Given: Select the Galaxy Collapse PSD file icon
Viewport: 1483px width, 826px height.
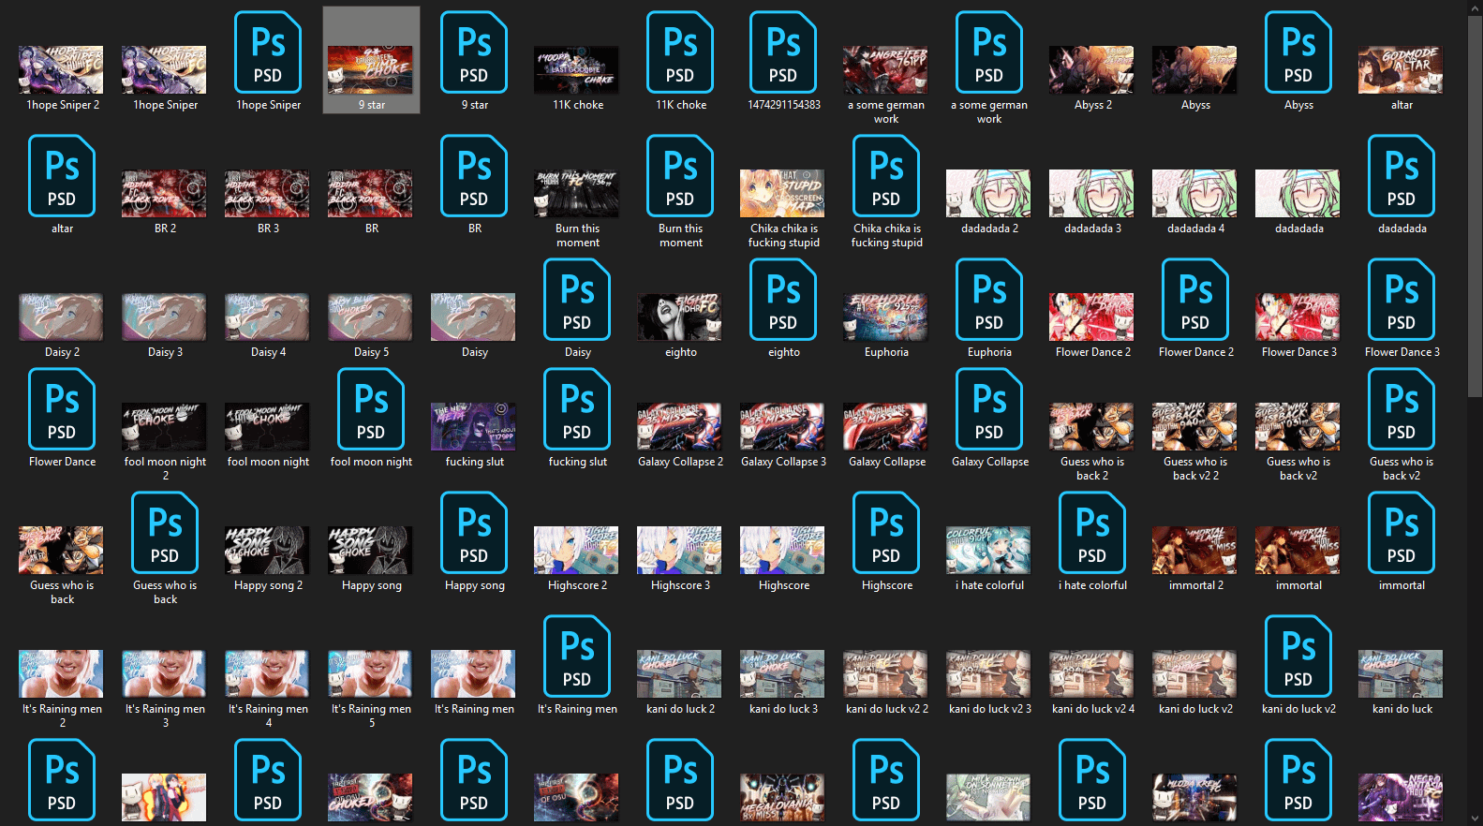Looking at the screenshot, I should [x=989, y=409].
